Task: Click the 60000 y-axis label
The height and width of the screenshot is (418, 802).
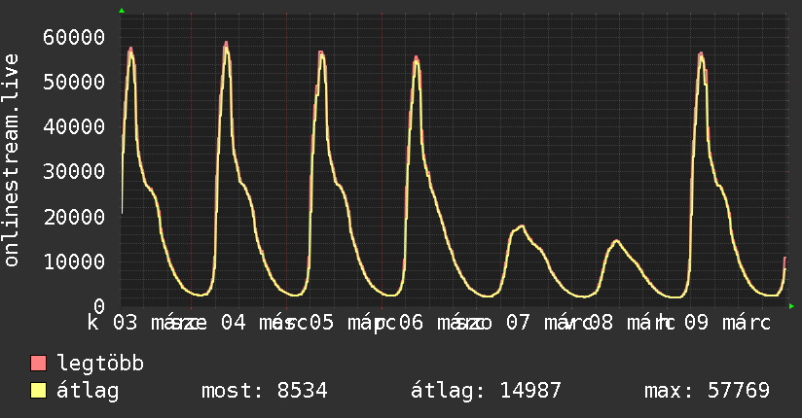Action: [x=74, y=37]
